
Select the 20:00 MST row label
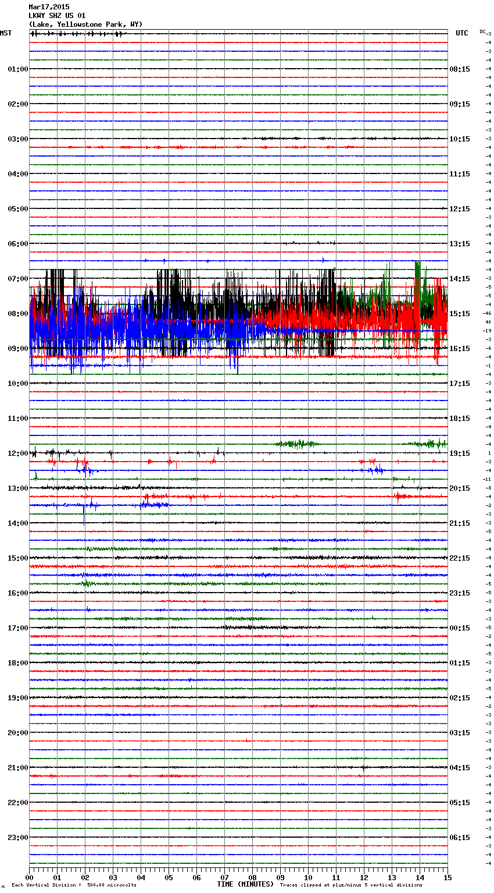[17, 733]
